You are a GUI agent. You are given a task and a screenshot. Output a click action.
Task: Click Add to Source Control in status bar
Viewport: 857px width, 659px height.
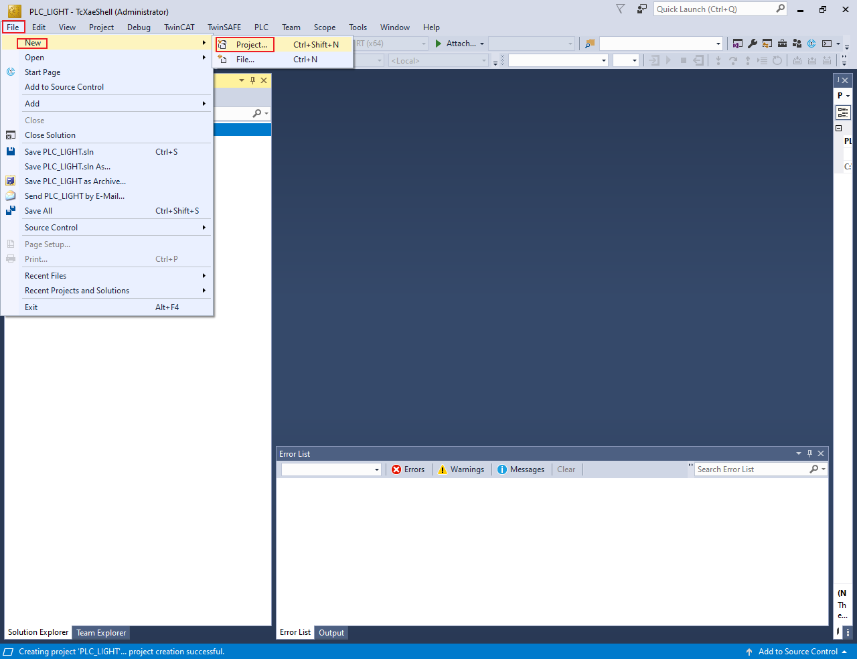(x=797, y=652)
